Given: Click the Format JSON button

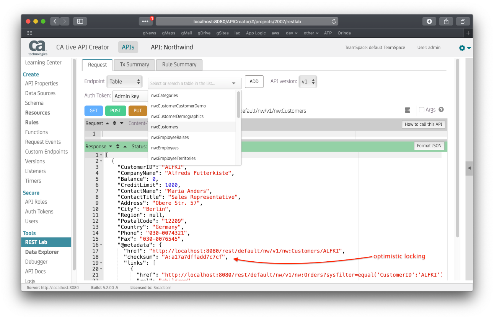Looking at the screenshot, I should (429, 146).
